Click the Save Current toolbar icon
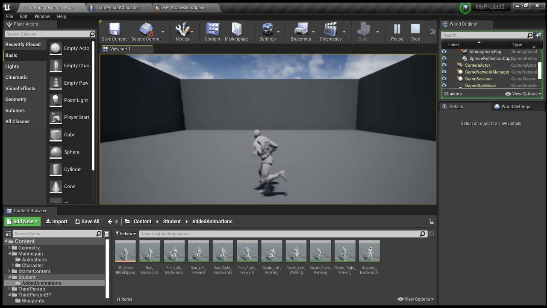547x308 pixels. 114,30
